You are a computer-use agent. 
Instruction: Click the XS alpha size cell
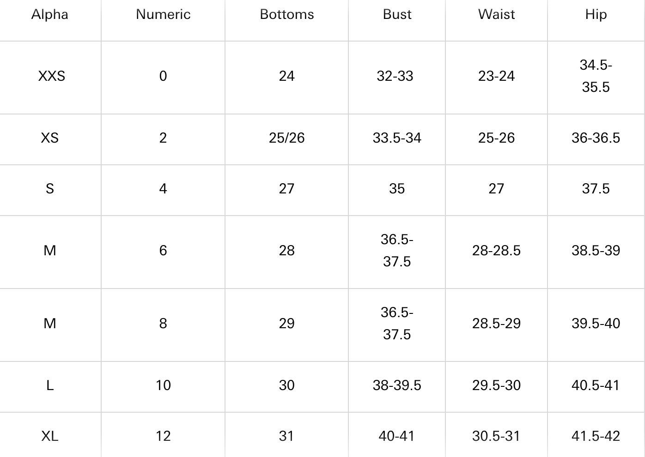tap(50, 138)
